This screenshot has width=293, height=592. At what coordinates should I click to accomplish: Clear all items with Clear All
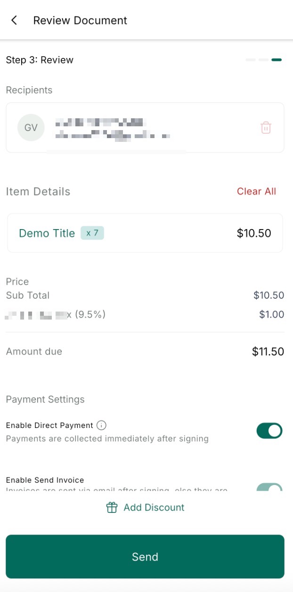tap(256, 191)
